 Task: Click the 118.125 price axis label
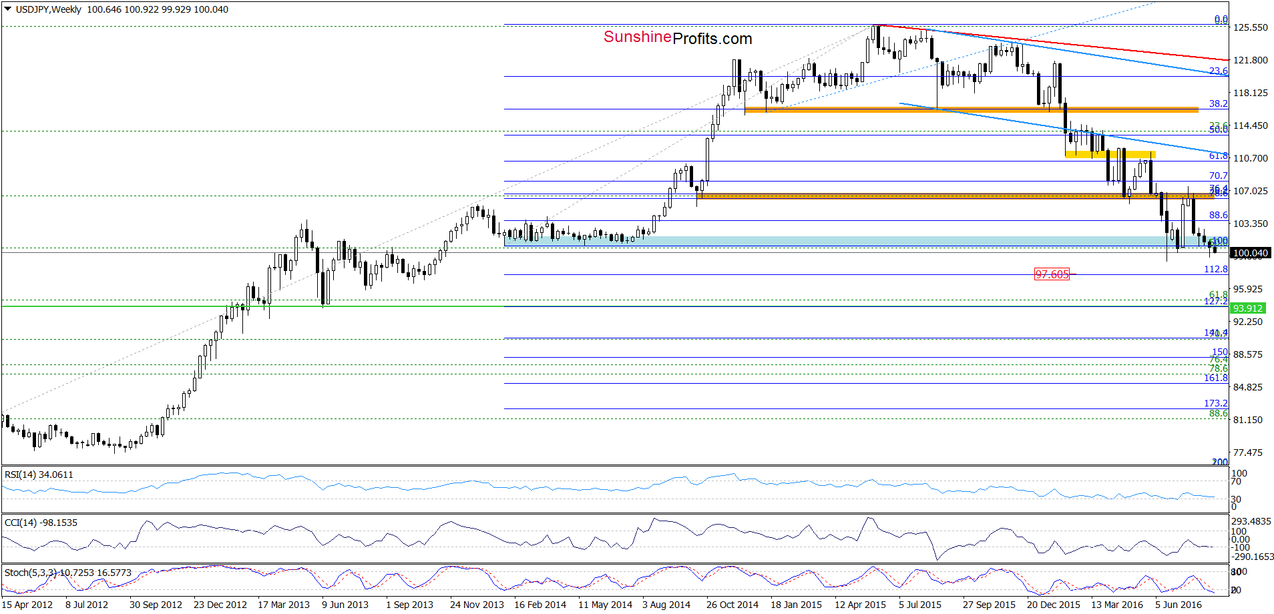(1250, 93)
